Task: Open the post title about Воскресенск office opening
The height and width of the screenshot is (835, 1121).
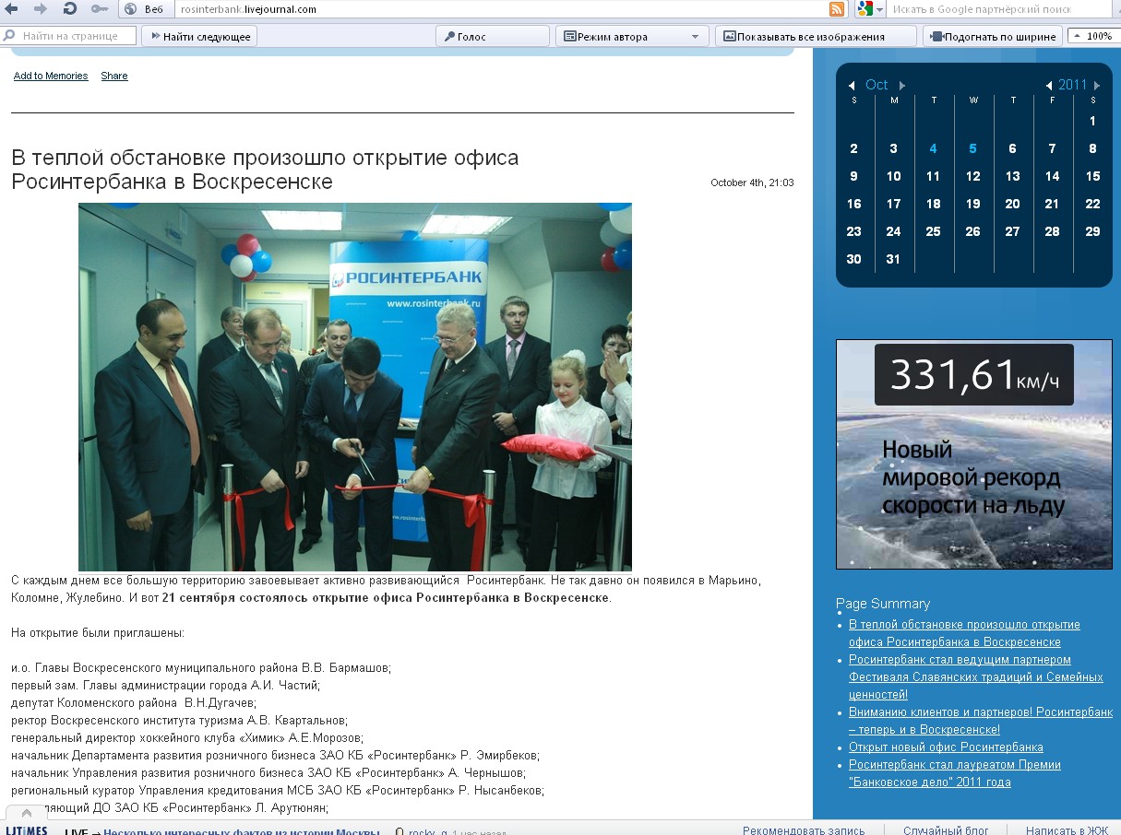Action: [x=265, y=170]
